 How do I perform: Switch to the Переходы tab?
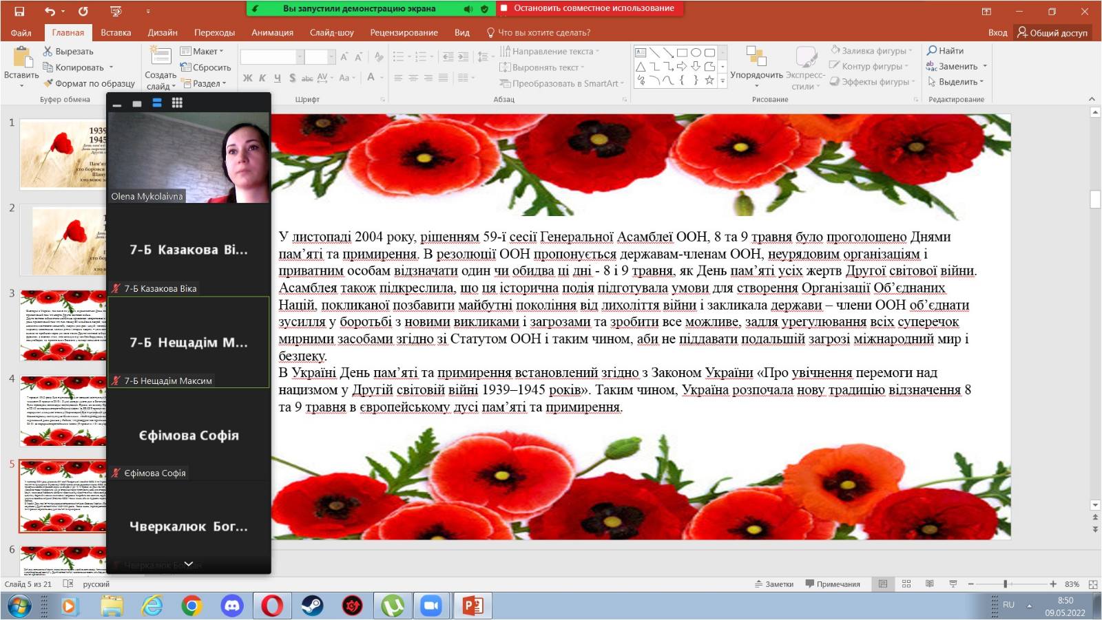click(x=214, y=32)
